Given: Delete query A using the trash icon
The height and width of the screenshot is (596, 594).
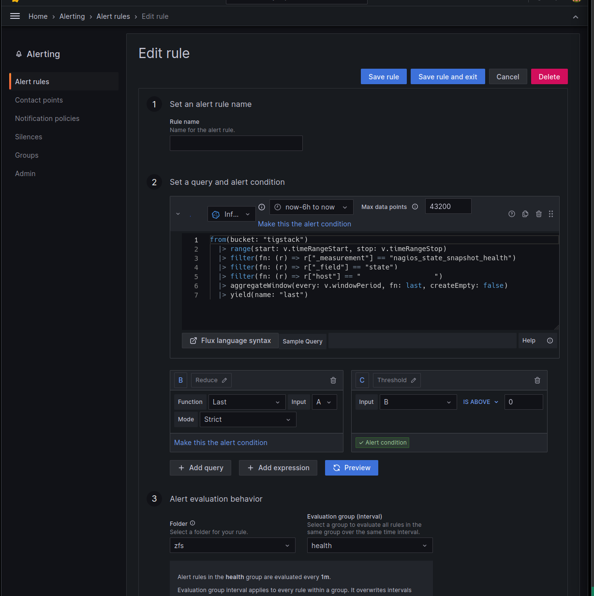Looking at the screenshot, I should coord(539,214).
